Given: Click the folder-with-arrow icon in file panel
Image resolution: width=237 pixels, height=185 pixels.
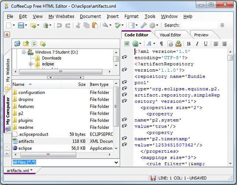Looking at the screenshot, I should (x=43, y=44).
